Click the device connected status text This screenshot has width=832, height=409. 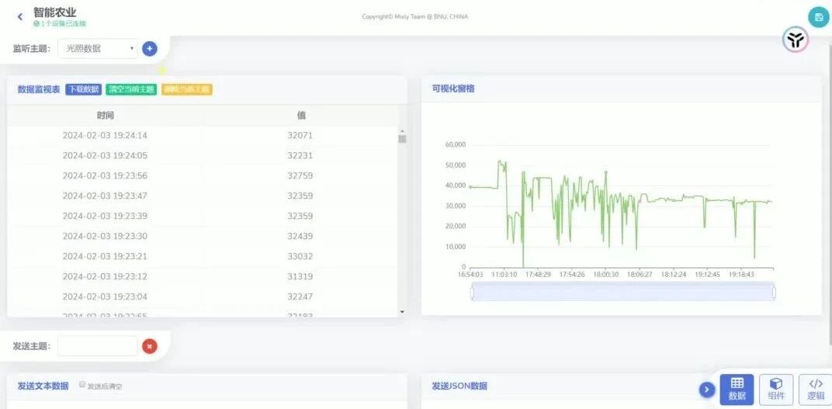(60, 24)
